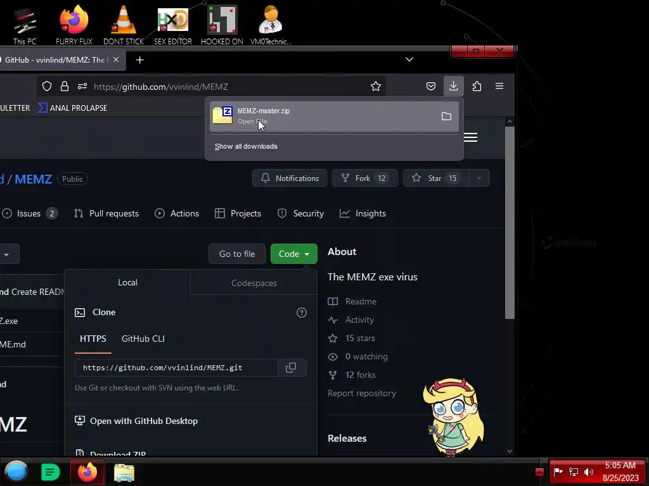649x486 pixels.
Task: Open the 15 stars link
Action: [x=352, y=338]
